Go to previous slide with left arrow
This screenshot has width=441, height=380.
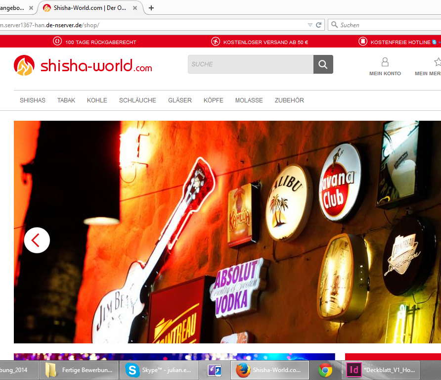pyautogui.click(x=37, y=240)
